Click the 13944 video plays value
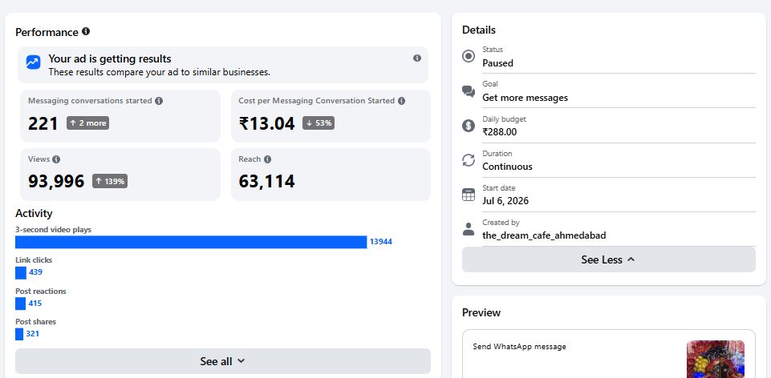The height and width of the screenshot is (378, 771). (x=381, y=242)
